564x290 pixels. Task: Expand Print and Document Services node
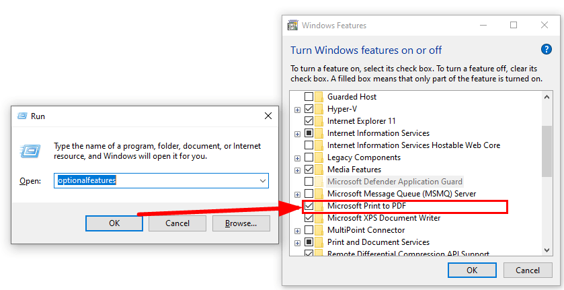[298, 243]
